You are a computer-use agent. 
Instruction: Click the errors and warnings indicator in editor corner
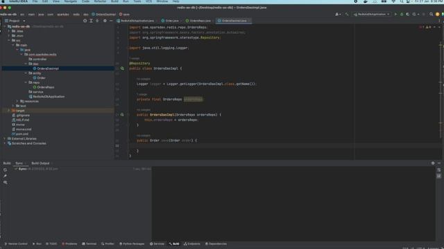point(425,27)
